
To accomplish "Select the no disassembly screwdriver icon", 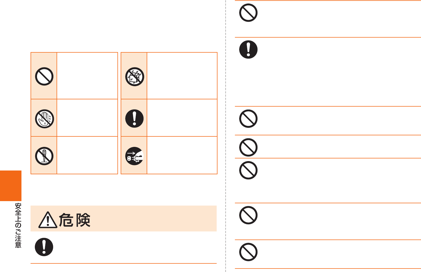I will (44, 156).
